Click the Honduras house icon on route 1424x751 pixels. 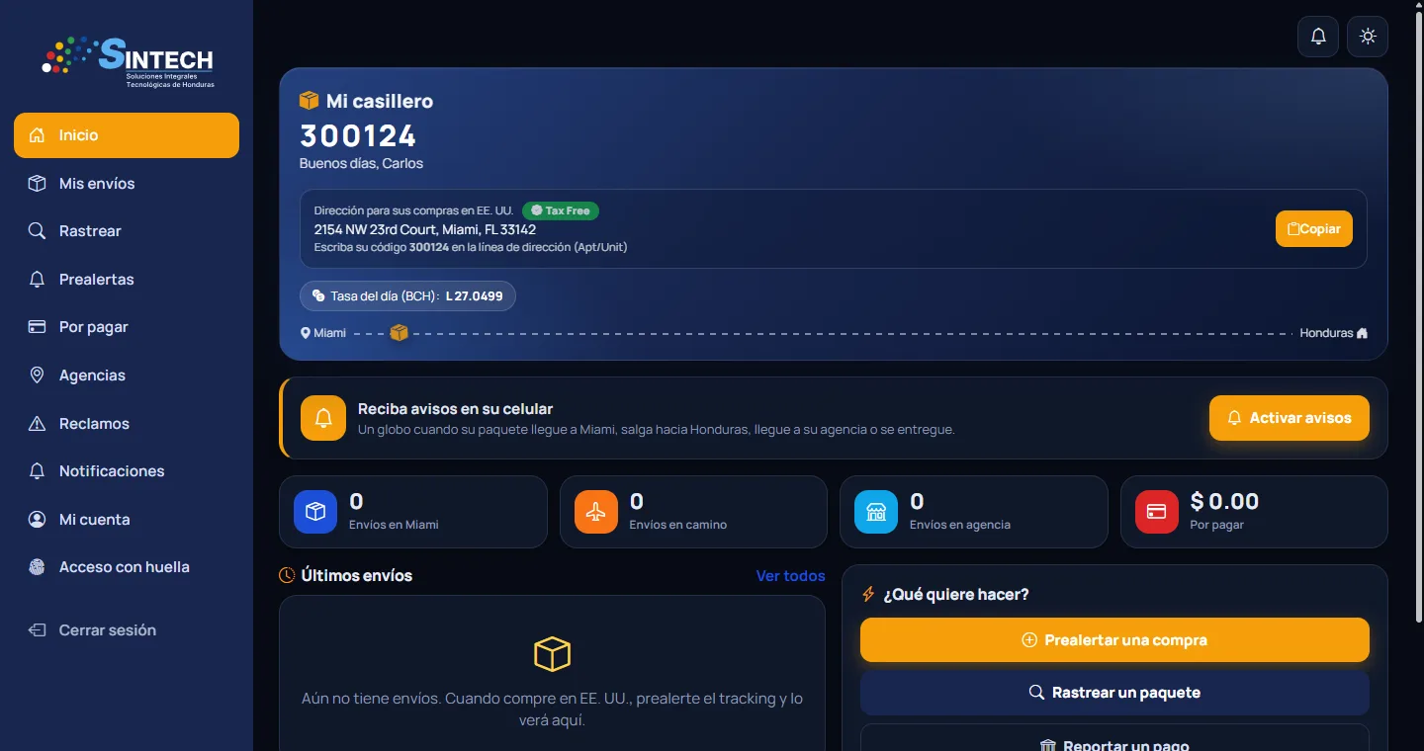point(1362,333)
